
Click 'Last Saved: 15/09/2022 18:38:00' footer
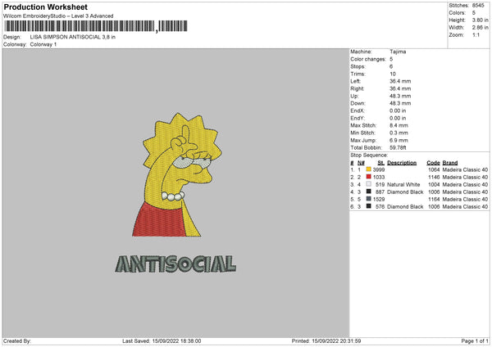click(x=162, y=341)
